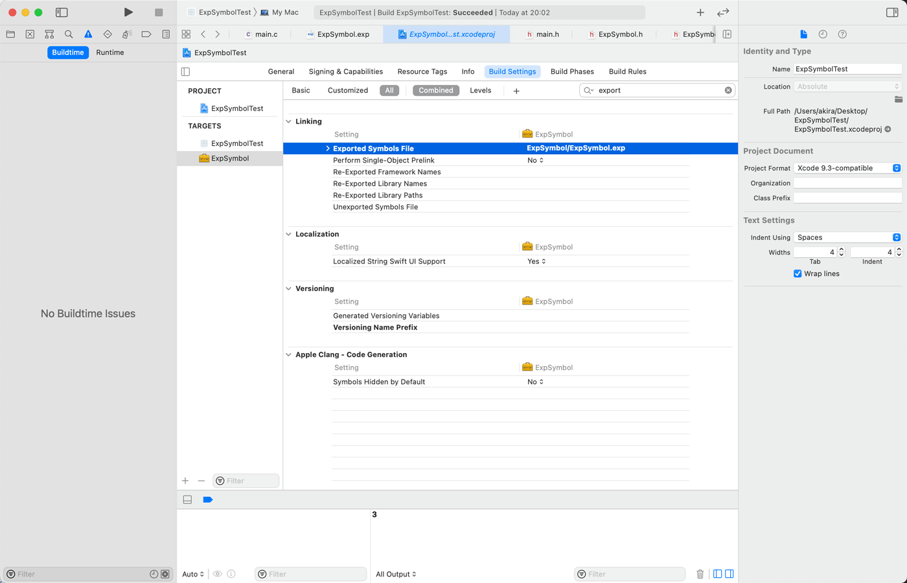
Task: Switch to the General tab
Action: pyautogui.click(x=281, y=72)
